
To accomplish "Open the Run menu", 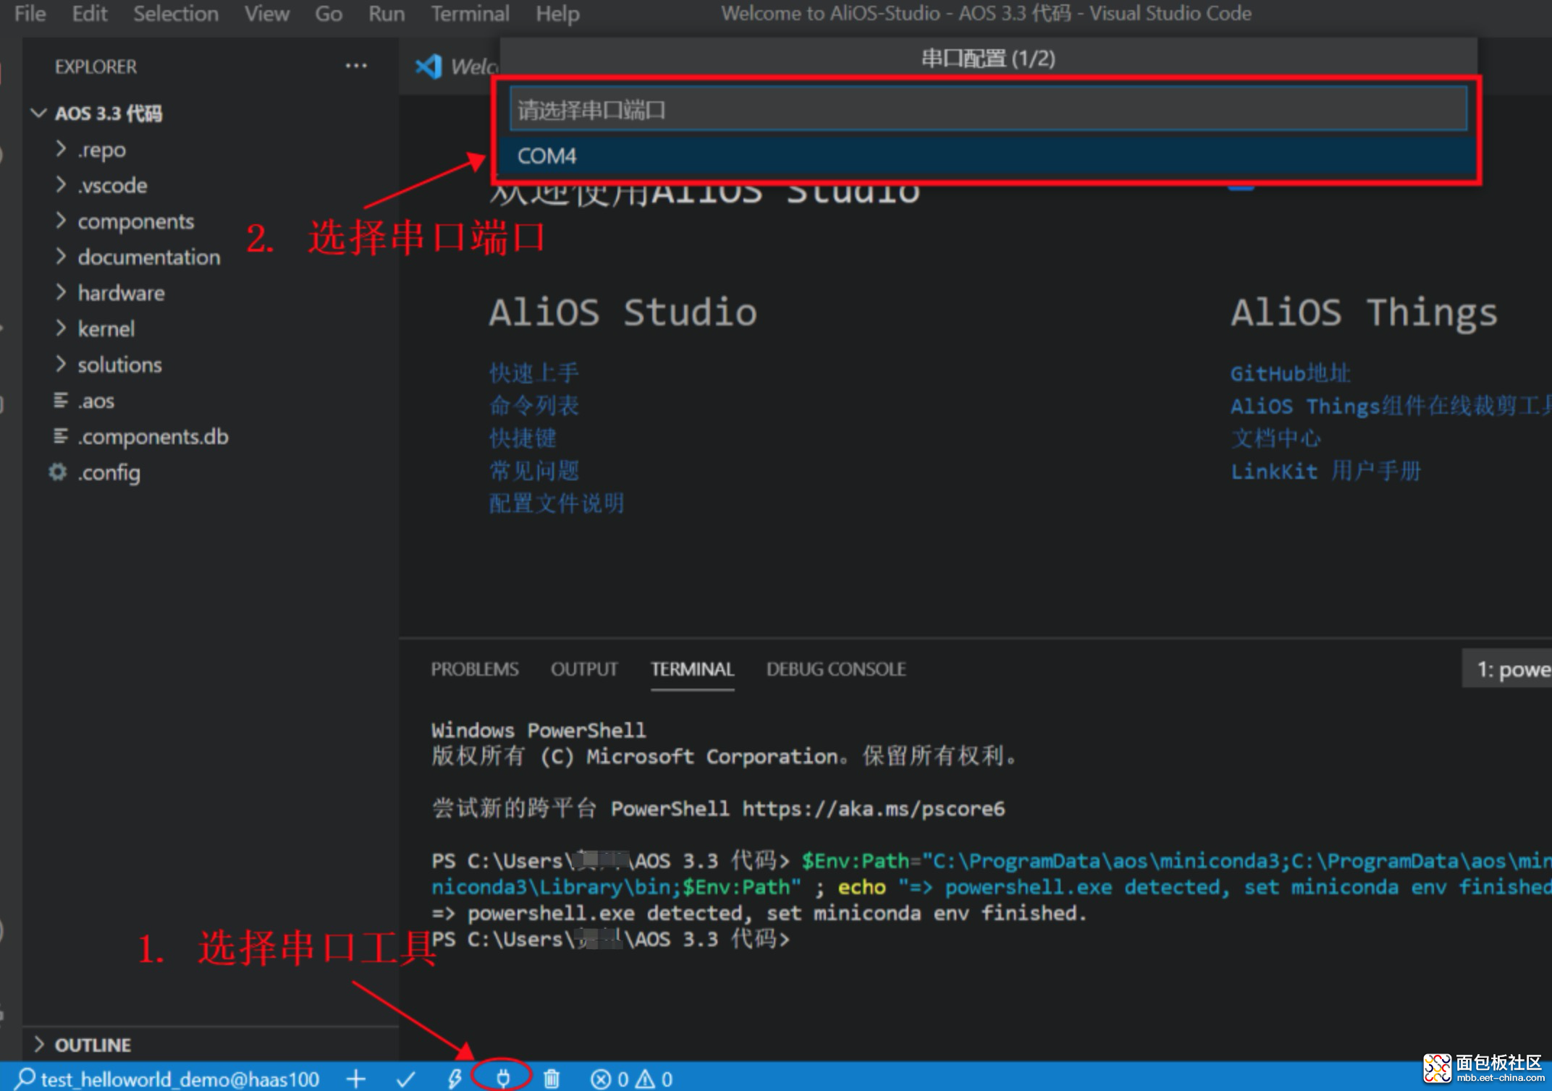I will point(386,14).
